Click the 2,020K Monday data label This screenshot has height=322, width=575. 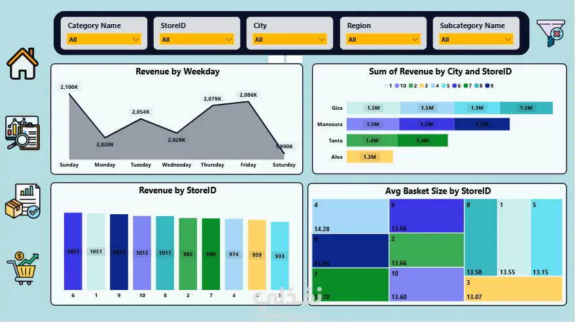point(105,144)
